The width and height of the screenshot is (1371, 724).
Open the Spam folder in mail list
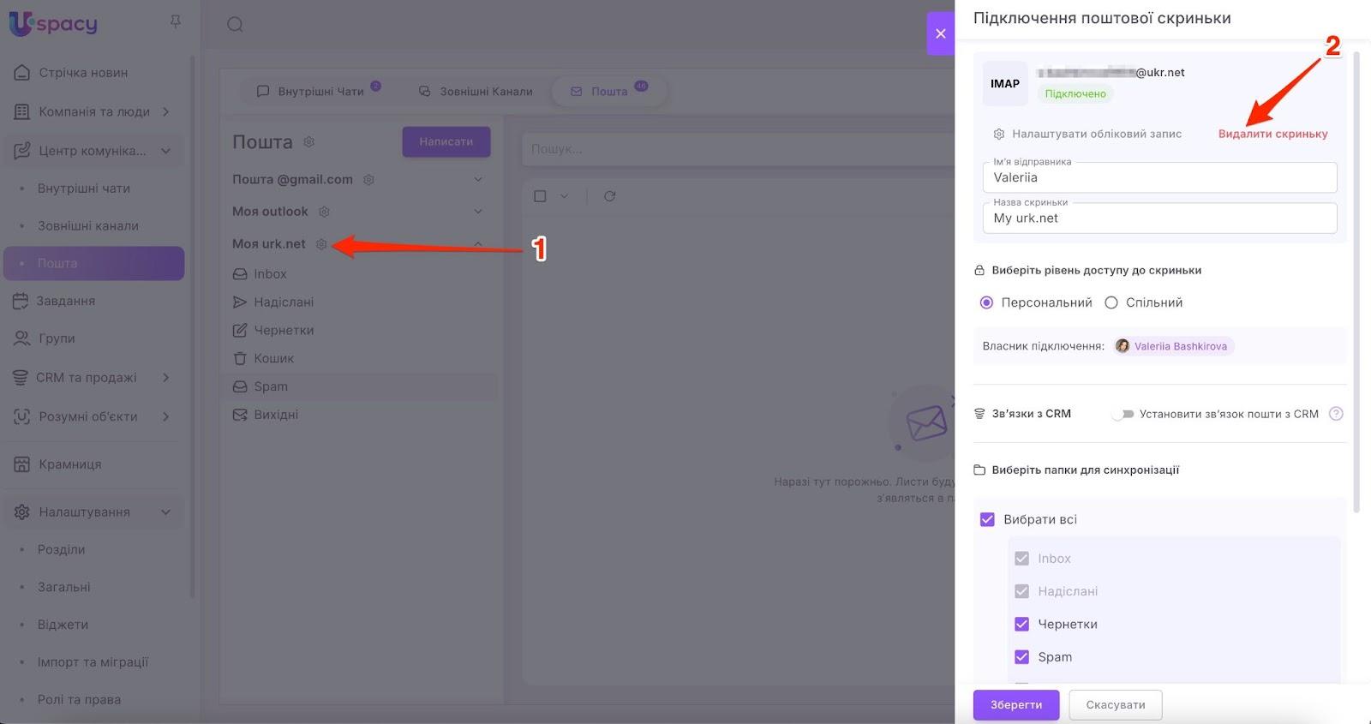click(358, 386)
